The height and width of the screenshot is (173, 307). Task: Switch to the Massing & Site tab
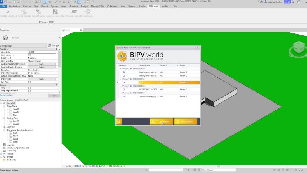[97, 6]
